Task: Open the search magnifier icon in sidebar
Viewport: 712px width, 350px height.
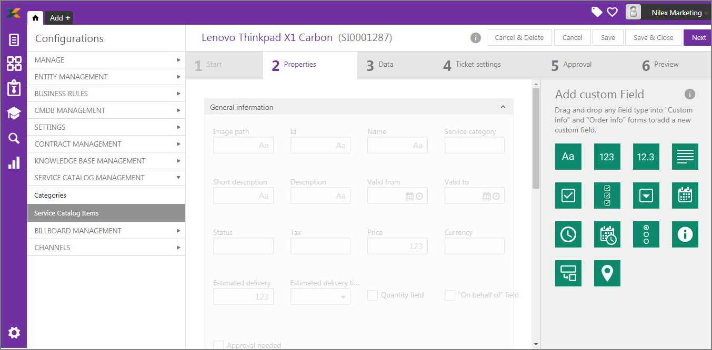Action: (x=14, y=138)
